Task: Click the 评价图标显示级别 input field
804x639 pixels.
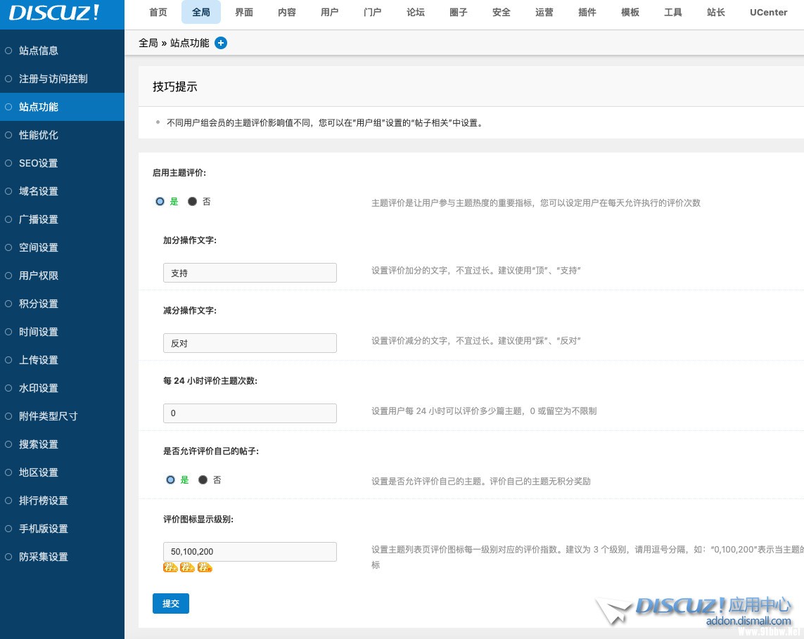Action: [x=250, y=552]
